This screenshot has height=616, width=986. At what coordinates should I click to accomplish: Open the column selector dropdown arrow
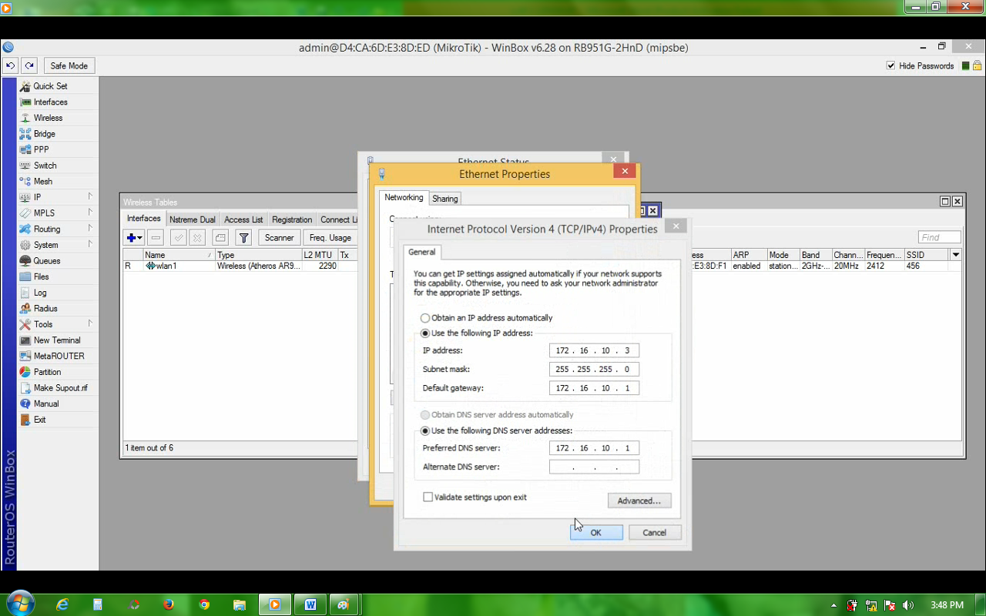(x=956, y=255)
